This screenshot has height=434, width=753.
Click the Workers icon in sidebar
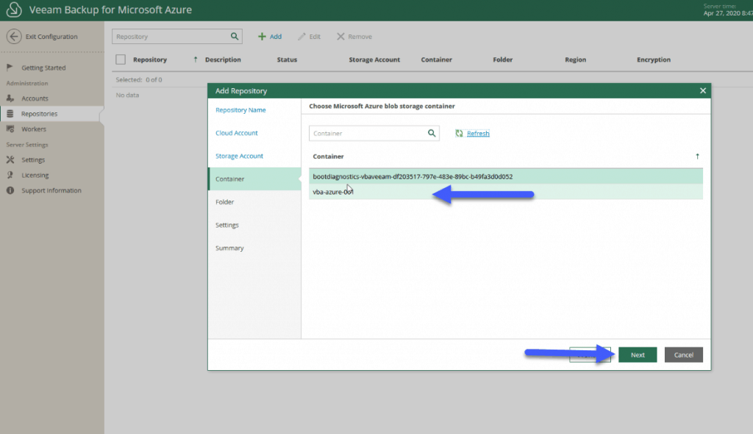10,129
